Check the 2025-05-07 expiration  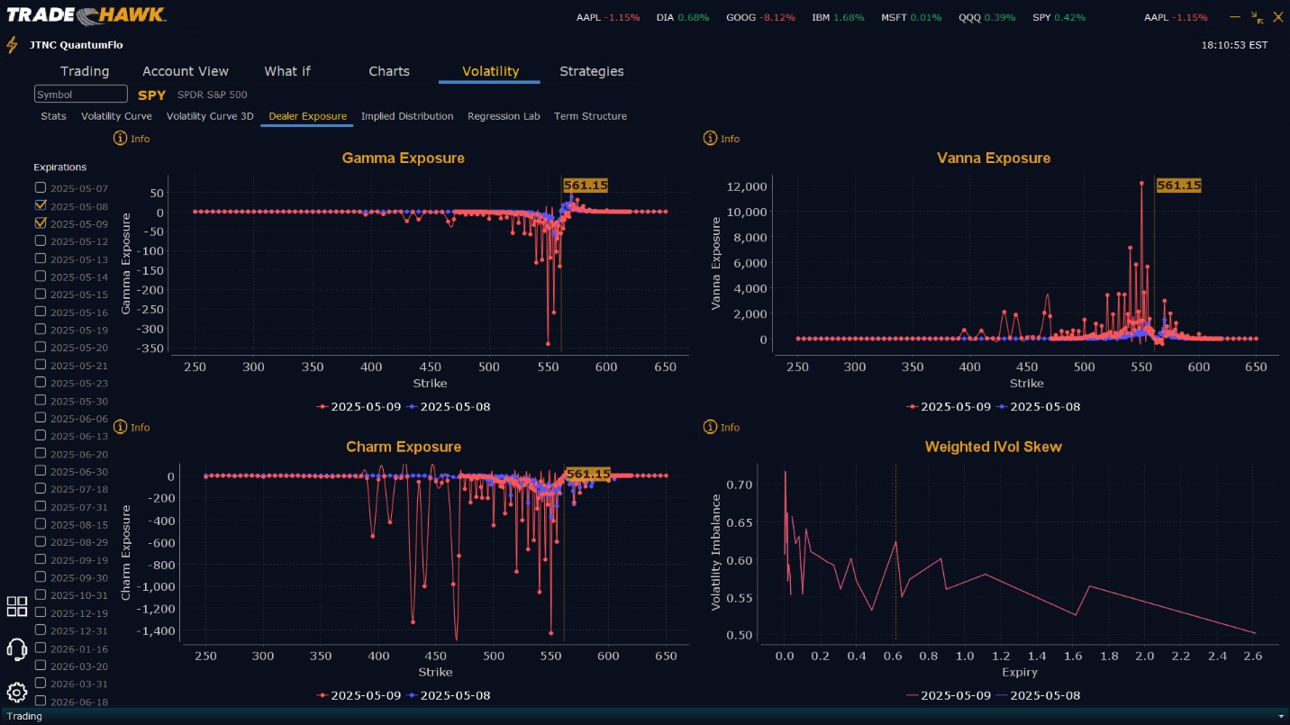[40, 187]
